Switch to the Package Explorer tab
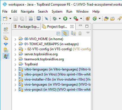The image size is (122, 110). [26, 27]
